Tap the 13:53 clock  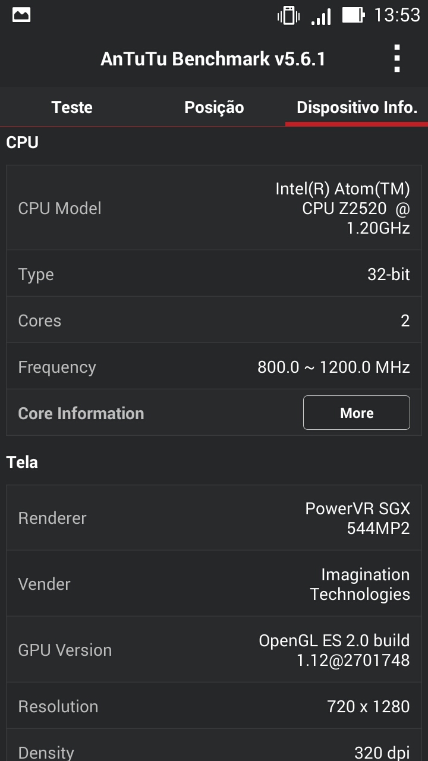(x=396, y=15)
